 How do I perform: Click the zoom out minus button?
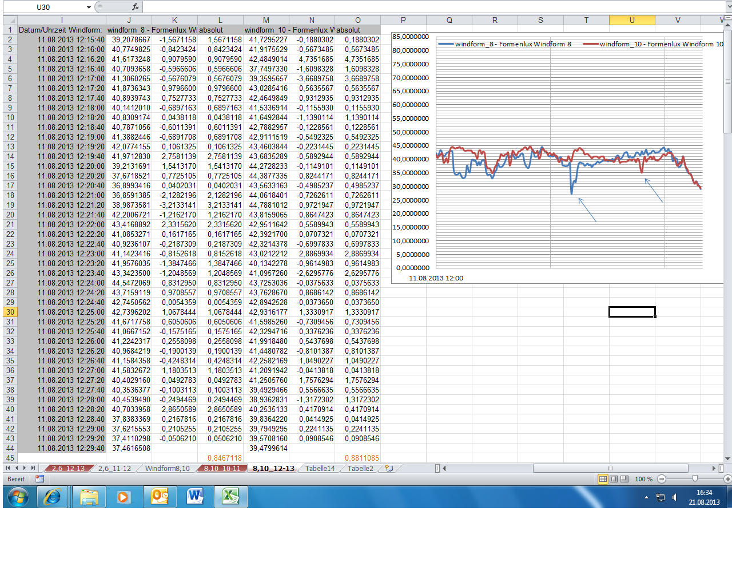[662, 479]
